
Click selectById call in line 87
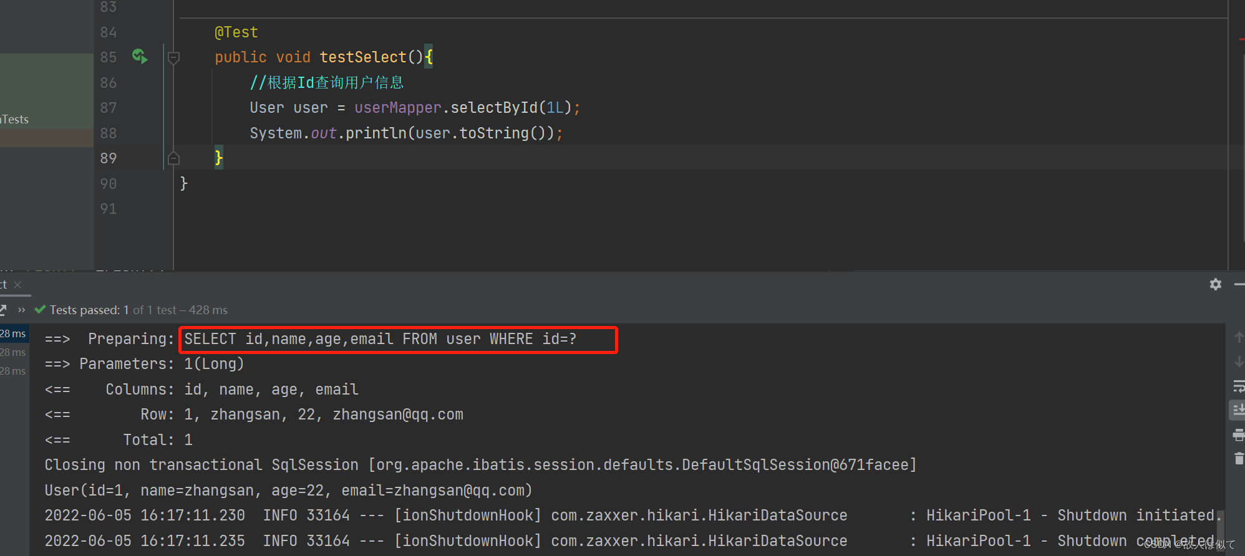[x=494, y=108]
